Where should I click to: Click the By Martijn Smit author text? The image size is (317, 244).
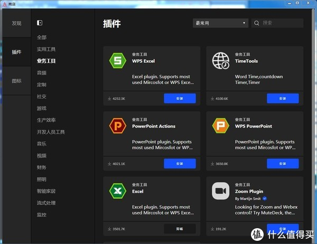248,199
